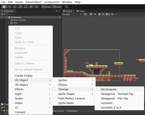Select the Move tool
Viewport: 145px width, 115px height.
[x=10, y=7]
